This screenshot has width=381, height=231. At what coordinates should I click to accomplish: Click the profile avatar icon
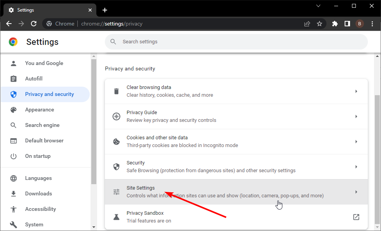360,24
